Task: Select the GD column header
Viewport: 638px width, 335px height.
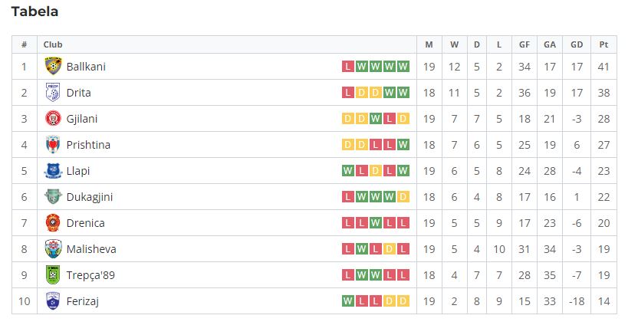Action: point(577,44)
